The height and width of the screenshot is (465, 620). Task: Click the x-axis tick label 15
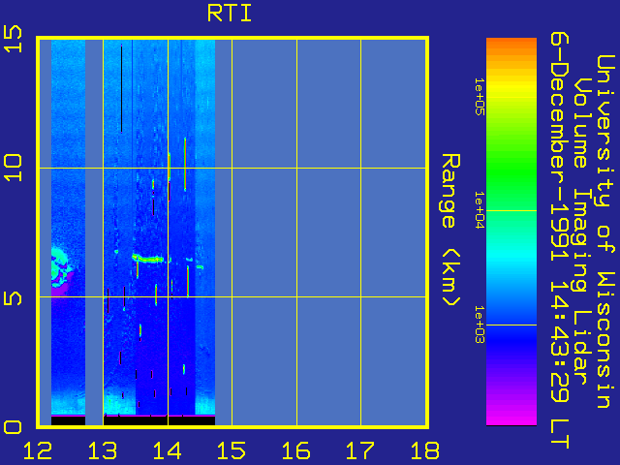232,450
